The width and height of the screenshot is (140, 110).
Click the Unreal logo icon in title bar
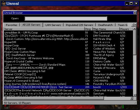tap(4, 3)
